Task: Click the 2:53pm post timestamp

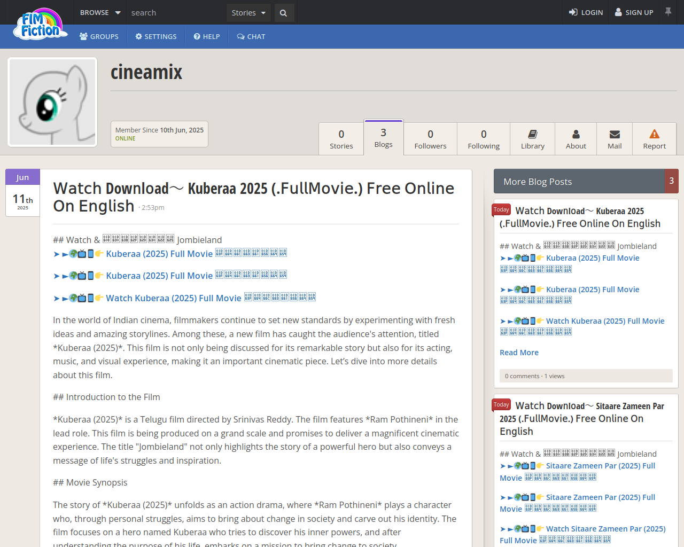Action: point(153,208)
